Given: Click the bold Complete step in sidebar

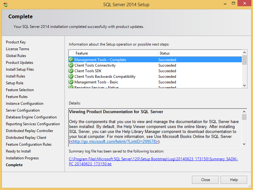Looking at the screenshot, I should (x=14, y=165).
